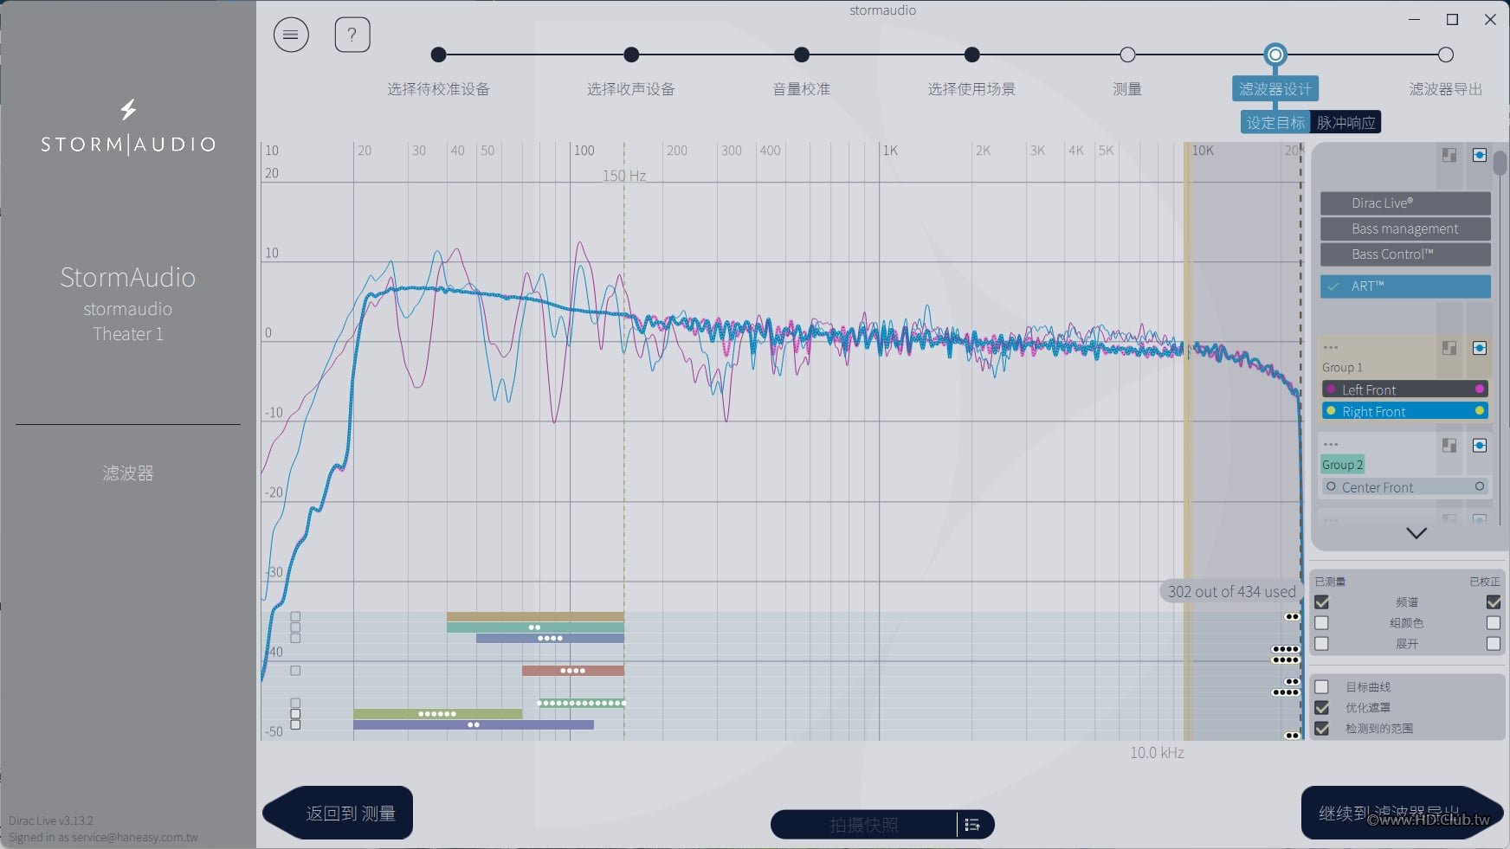Screen dimensions: 1510x849
Task: Click 'Theater 1' text in sidebar
Action: [x=128, y=334]
